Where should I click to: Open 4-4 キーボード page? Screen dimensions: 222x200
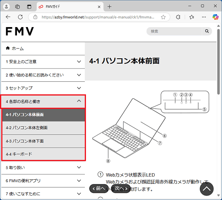click(x=44, y=154)
